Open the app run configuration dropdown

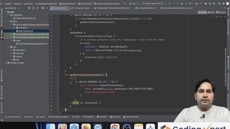pyautogui.click(x=134, y=4)
